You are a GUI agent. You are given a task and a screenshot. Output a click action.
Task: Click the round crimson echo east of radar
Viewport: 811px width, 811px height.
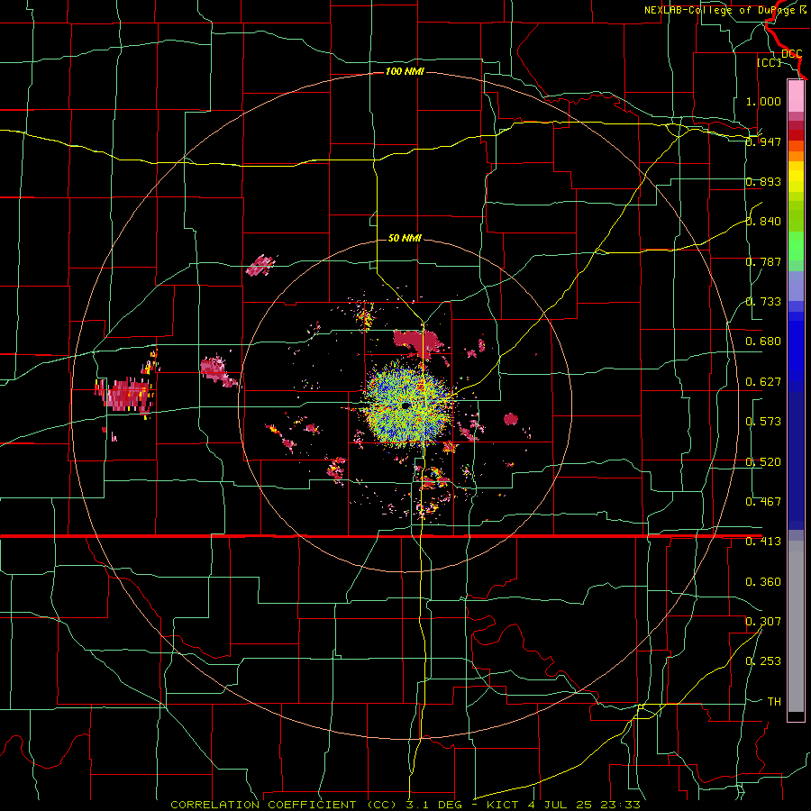(x=511, y=418)
